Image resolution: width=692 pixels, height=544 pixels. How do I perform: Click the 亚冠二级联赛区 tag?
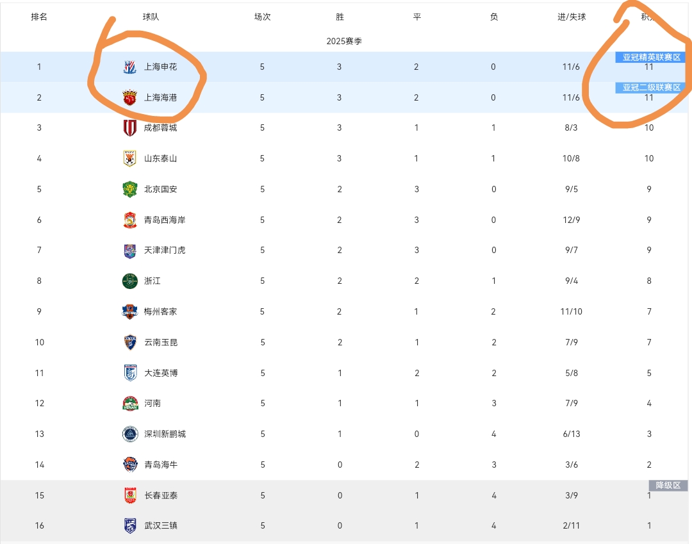[x=652, y=87]
